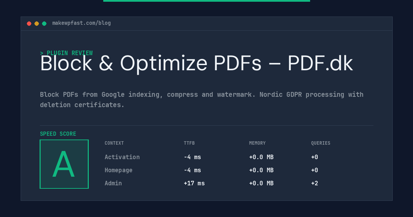Viewport: 413px width, 217px height.
Task: Click the Admin queries value +2
Action: point(315,183)
